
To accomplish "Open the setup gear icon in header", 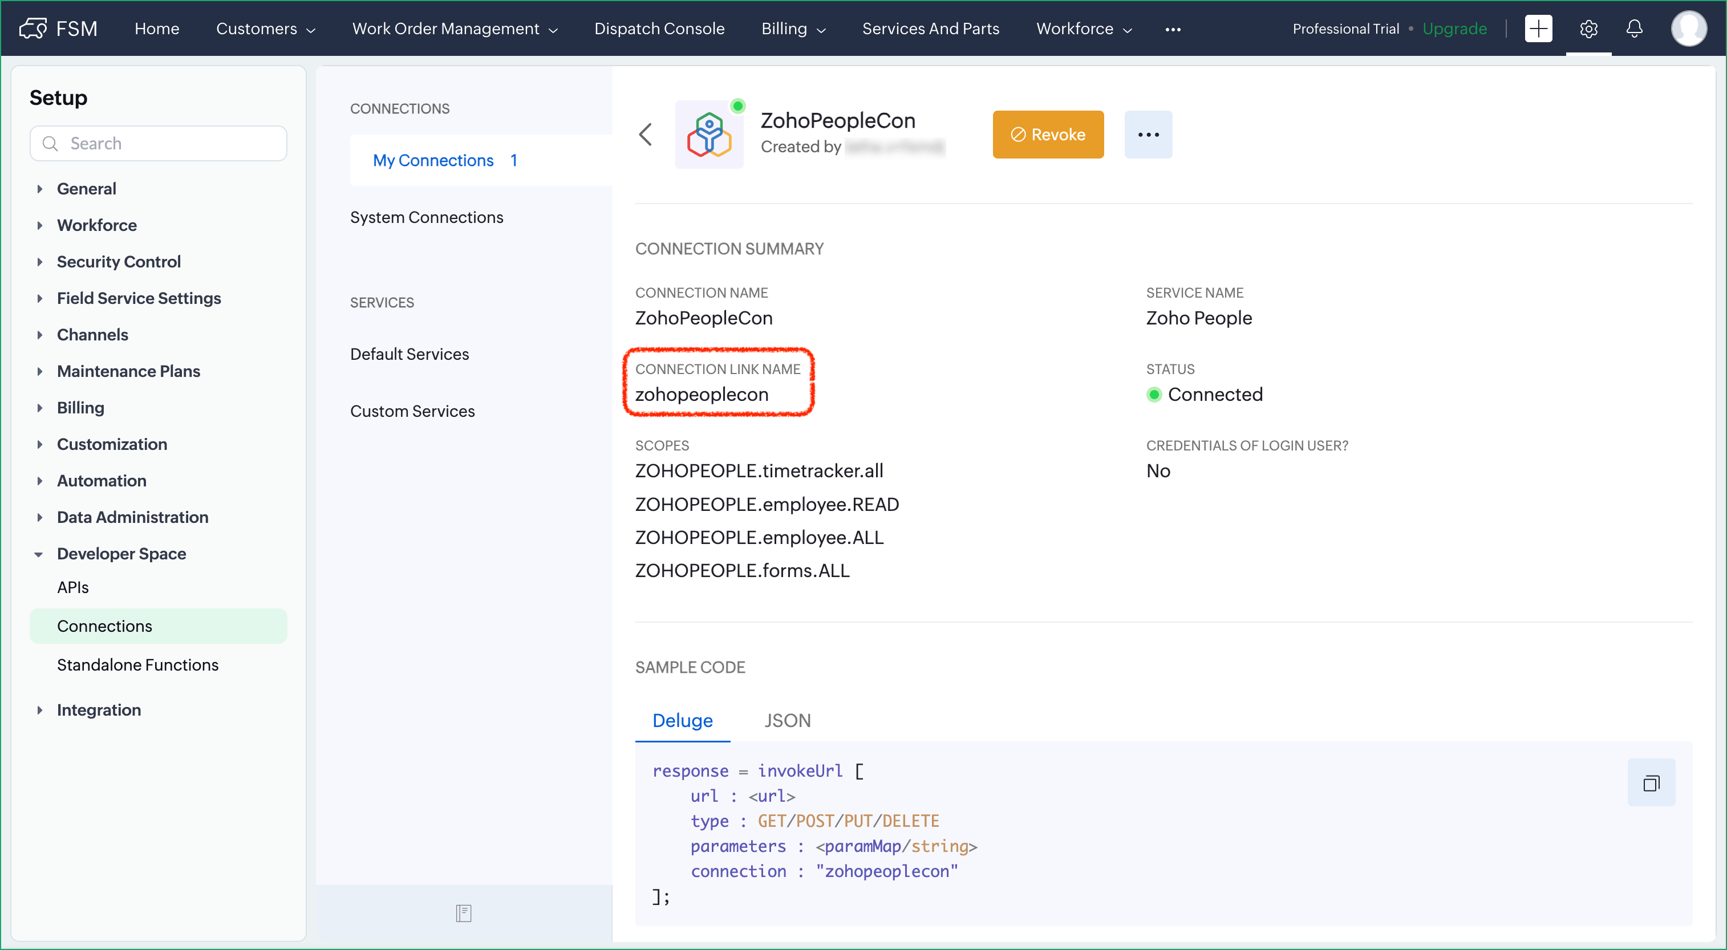I will coord(1588,29).
